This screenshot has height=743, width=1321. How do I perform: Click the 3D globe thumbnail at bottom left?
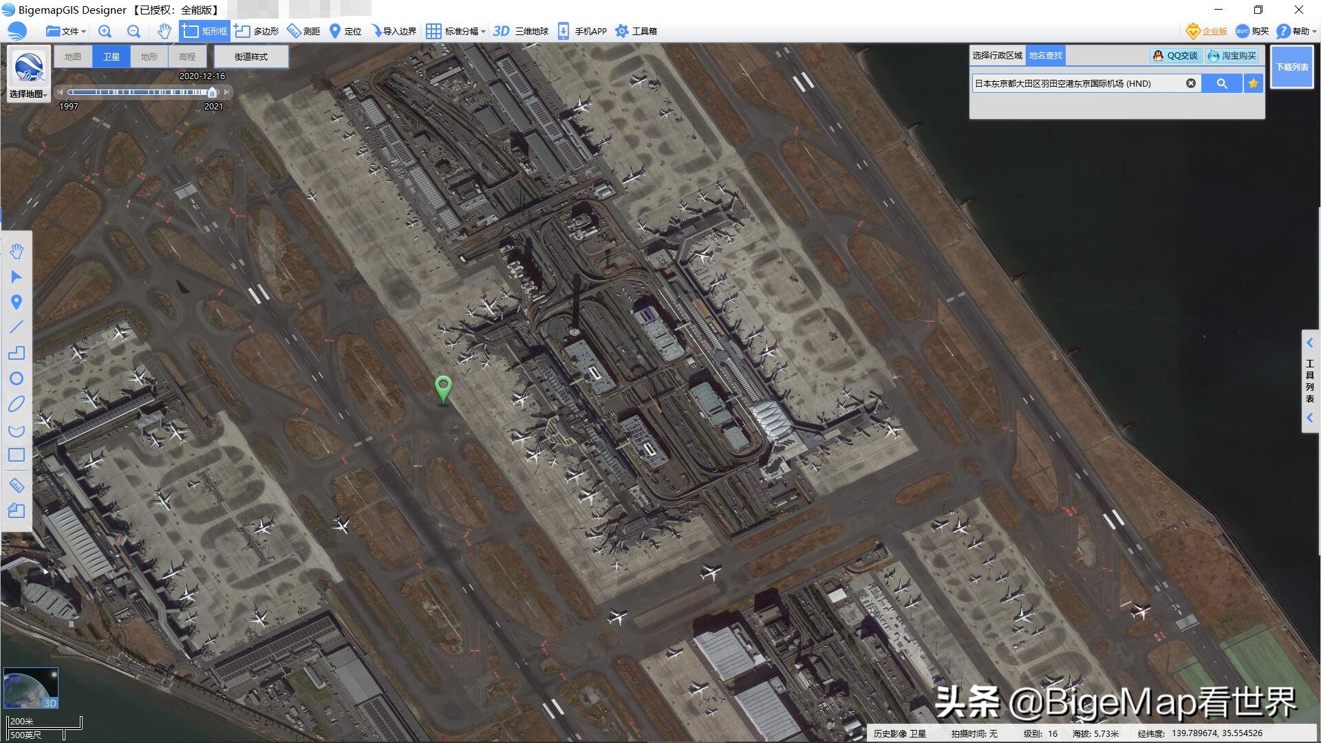(31, 688)
